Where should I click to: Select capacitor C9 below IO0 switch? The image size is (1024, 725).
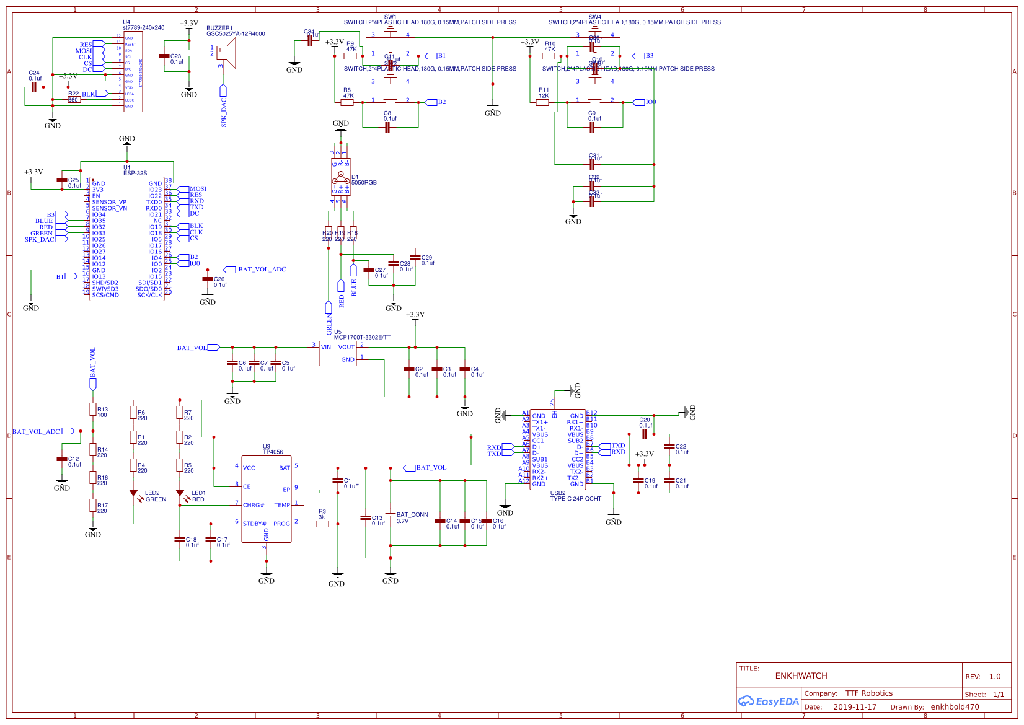pyautogui.click(x=592, y=127)
